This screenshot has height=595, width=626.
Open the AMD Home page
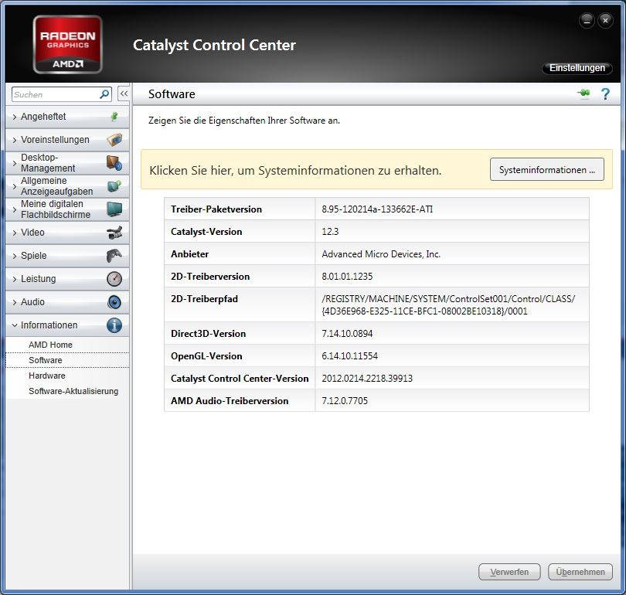(50, 345)
